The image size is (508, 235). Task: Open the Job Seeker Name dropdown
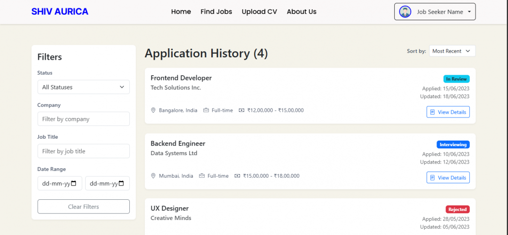coord(435,12)
